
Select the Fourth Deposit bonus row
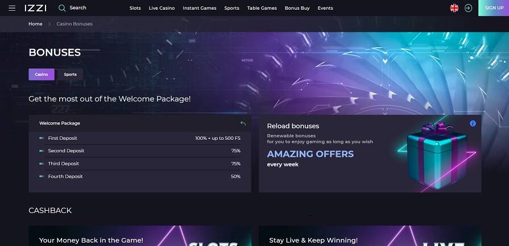tap(140, 176)
